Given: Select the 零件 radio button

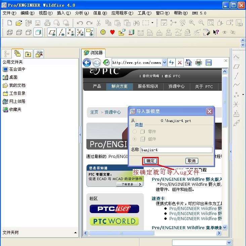Looking at the screenshot, I should pyautogui.click(x=135, y=132).
